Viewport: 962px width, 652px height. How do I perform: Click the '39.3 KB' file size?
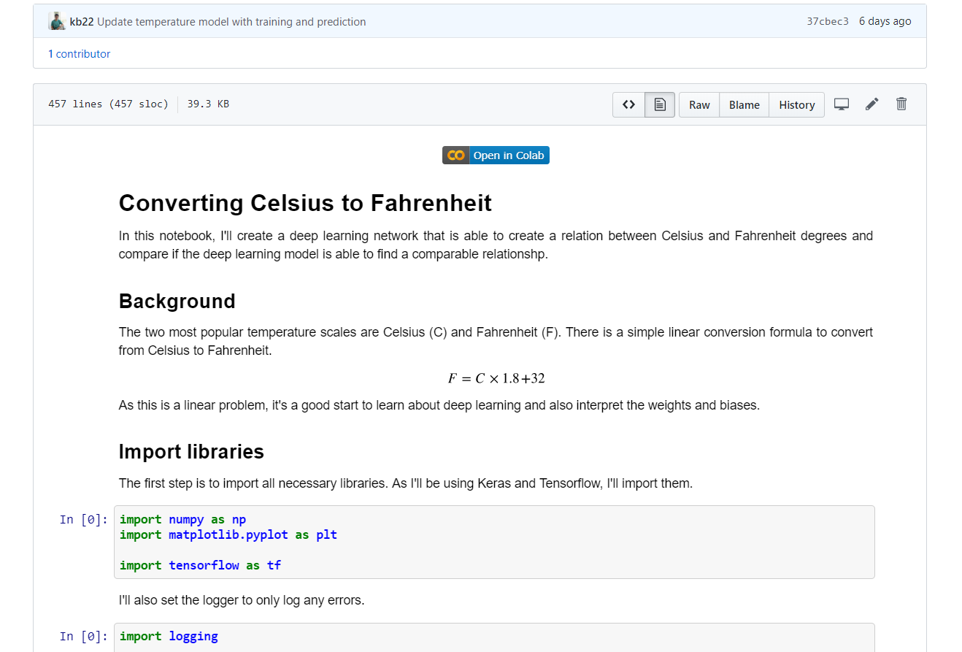tap(208, 104)
